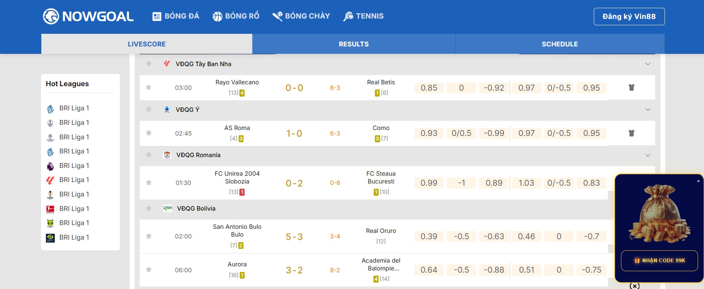This screenshot has width=704, height=289.
Task: Click the Premier League logo in Hot Leagues
Action: (50, 166)
